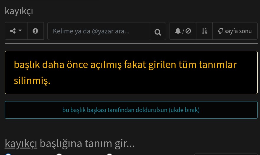
Task: Click 'başlığına tanım gir...' heading text
Action: click(87, 143)
